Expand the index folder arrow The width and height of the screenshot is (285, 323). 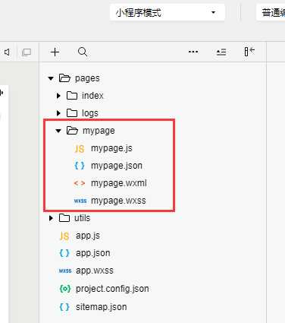(x=58, y=96)
